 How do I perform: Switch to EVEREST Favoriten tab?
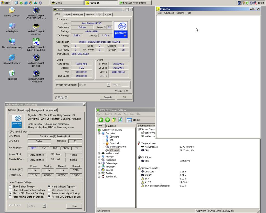111,126
